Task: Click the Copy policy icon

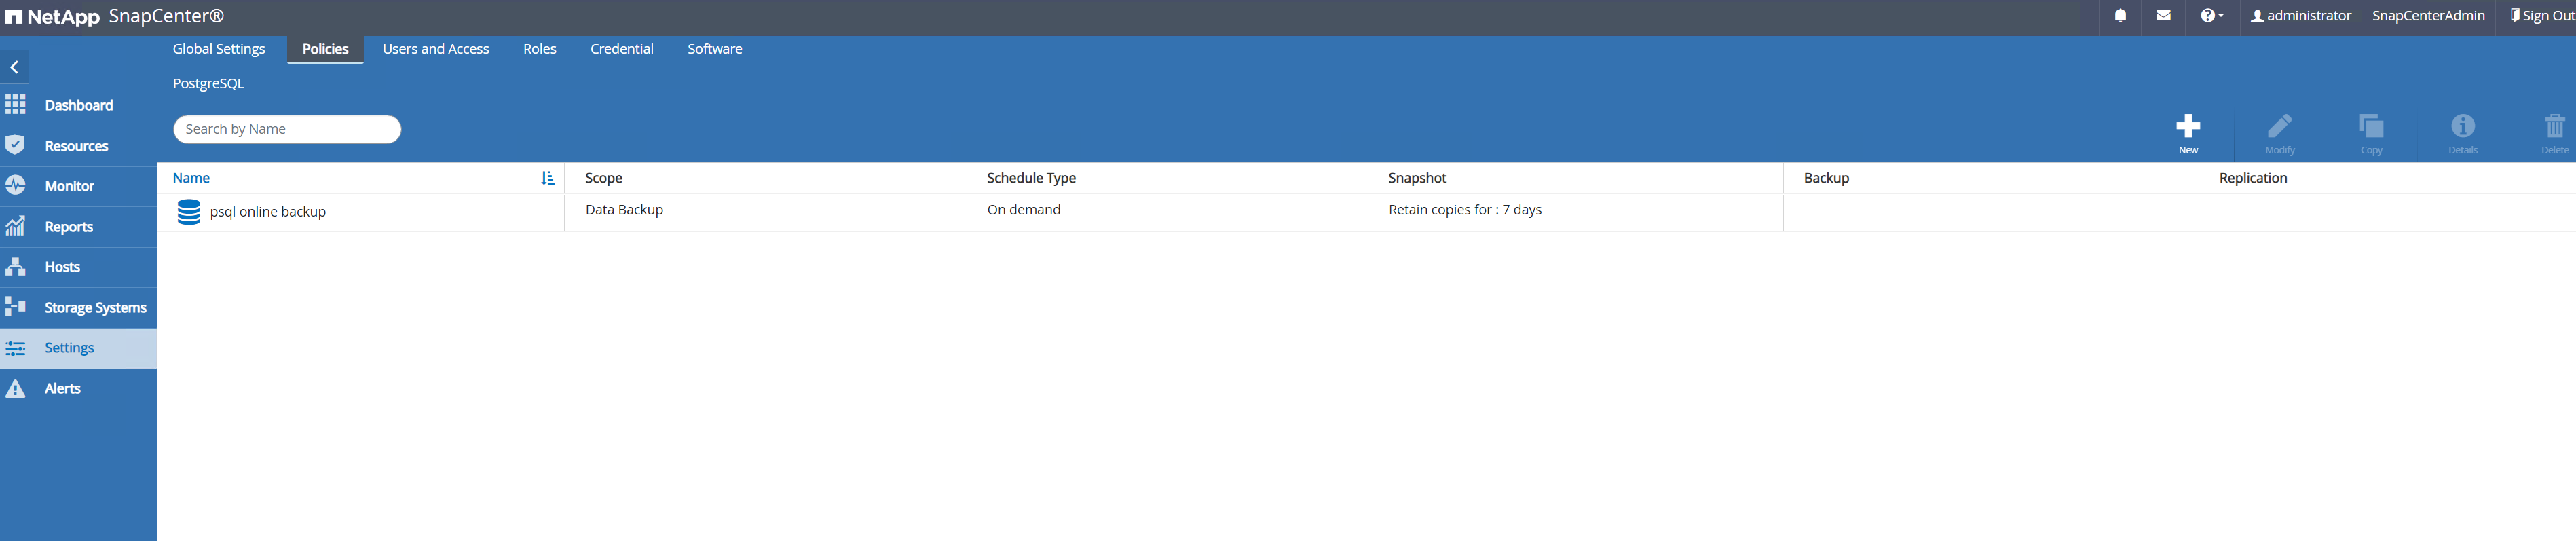Action: 2371,127
